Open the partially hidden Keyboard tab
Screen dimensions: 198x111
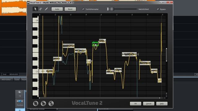tap(24, 80)
